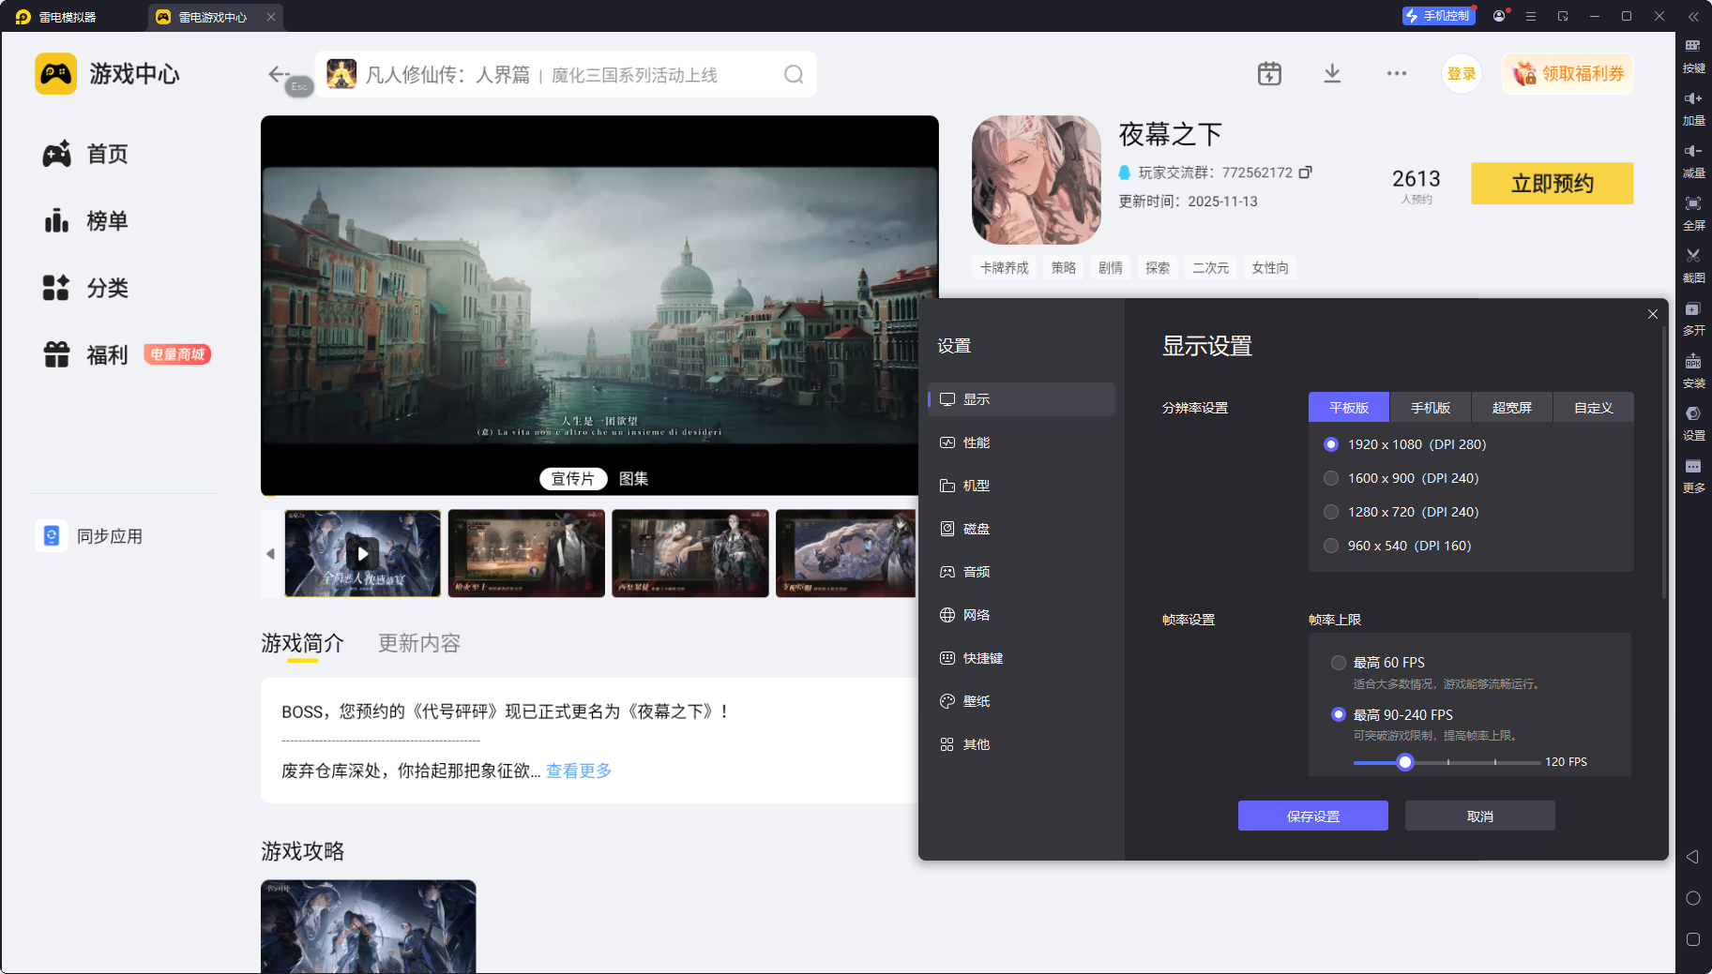Open the 性能 settings section
Screen dimensions: 1712x974
(976, 442)
